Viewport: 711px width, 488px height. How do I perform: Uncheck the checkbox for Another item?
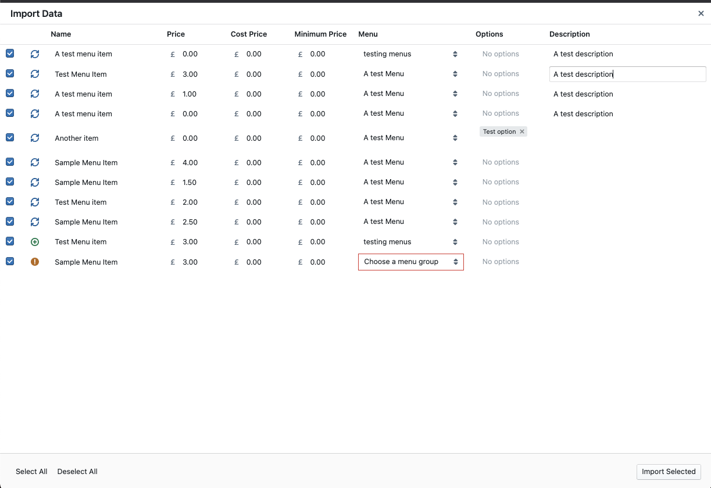10,137
